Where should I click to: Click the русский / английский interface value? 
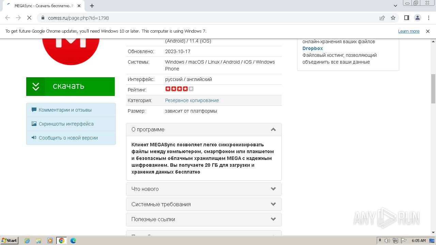tap(188, 79)
